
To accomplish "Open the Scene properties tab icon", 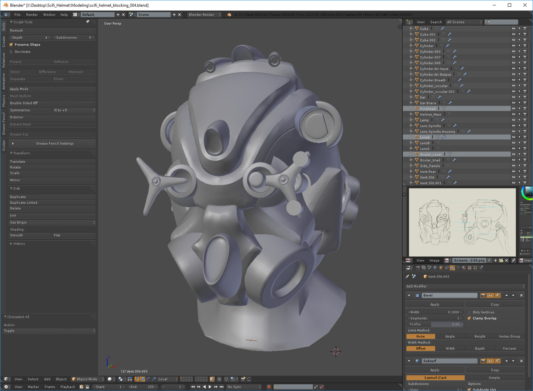I will click(430, 268).
